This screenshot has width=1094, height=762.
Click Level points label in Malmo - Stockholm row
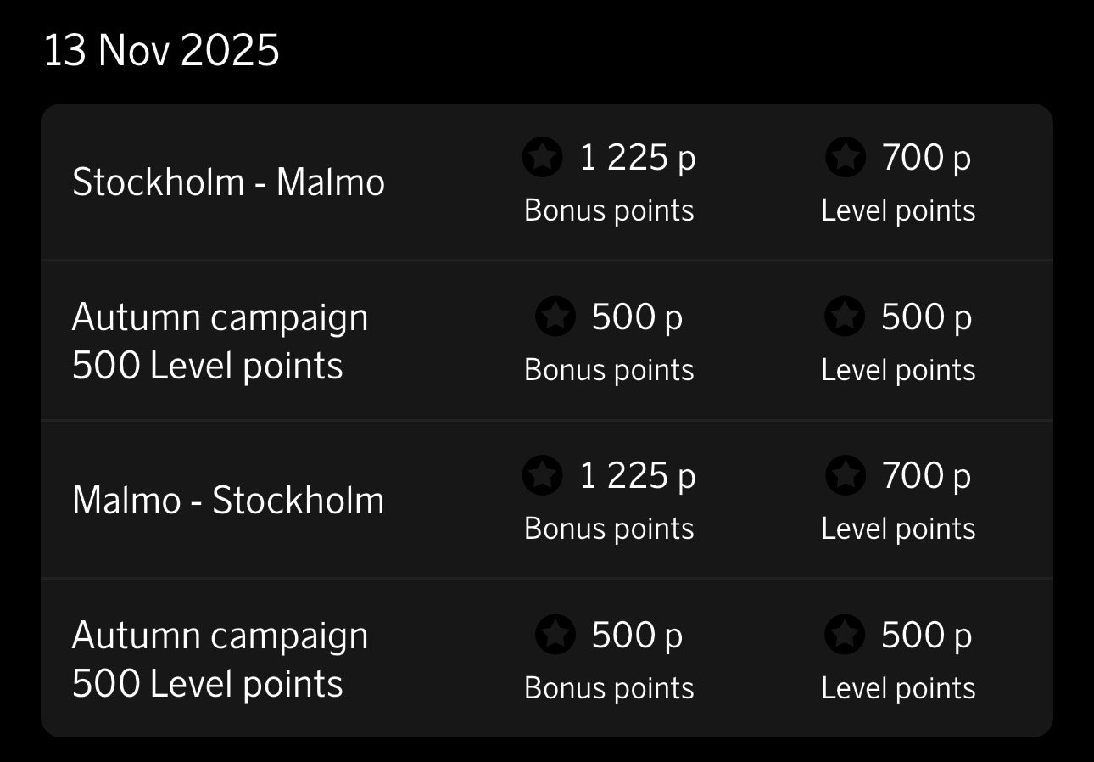898,529
